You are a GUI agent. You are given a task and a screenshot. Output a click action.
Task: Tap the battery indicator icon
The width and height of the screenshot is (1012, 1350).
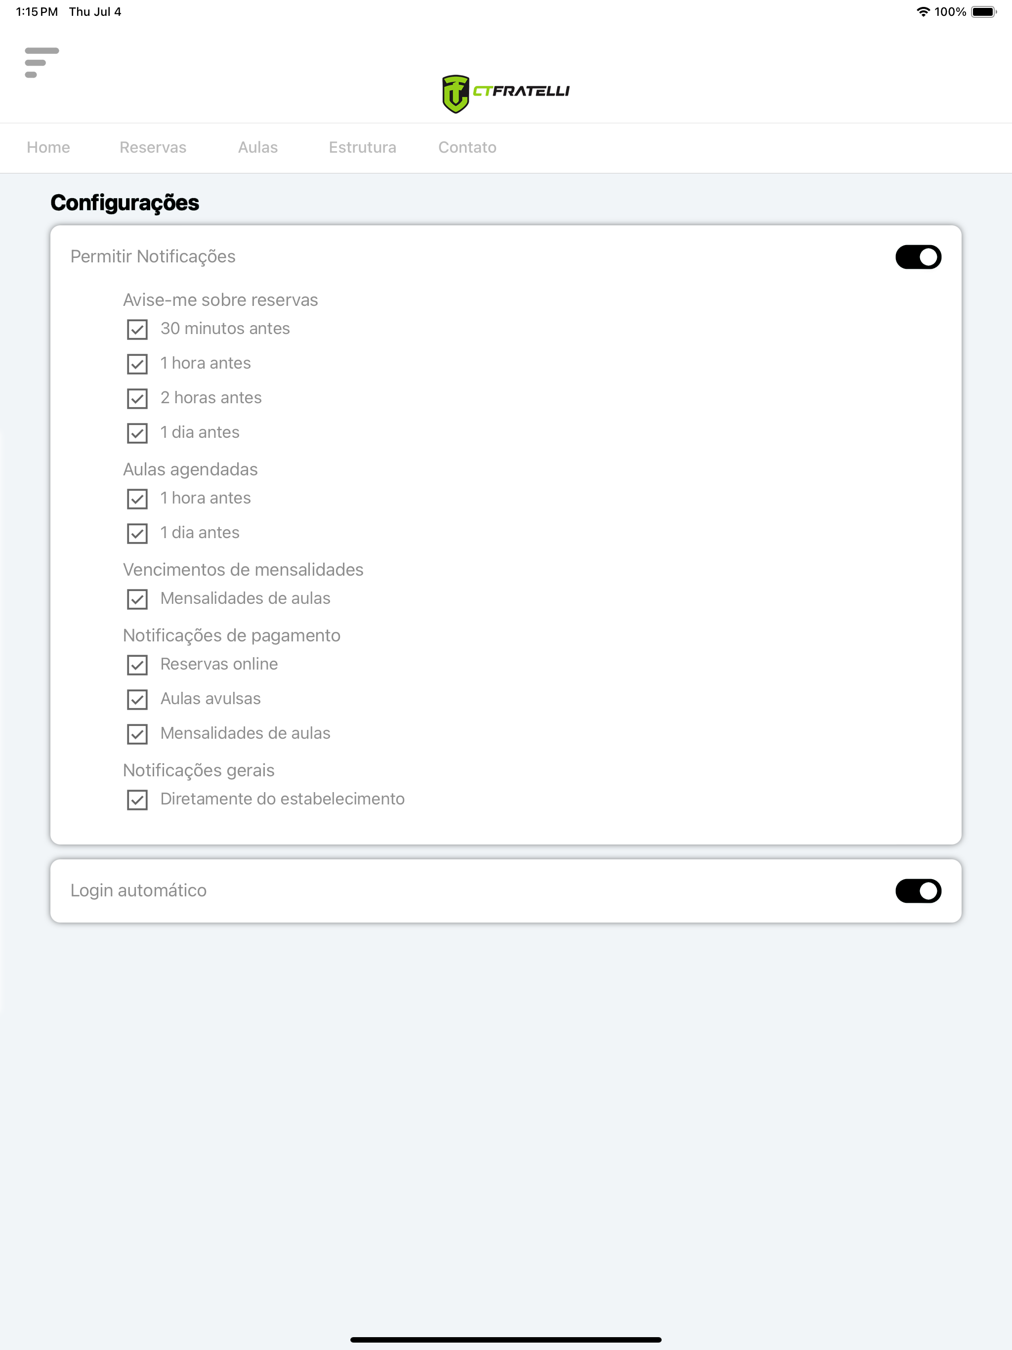(x=983, y=11)
